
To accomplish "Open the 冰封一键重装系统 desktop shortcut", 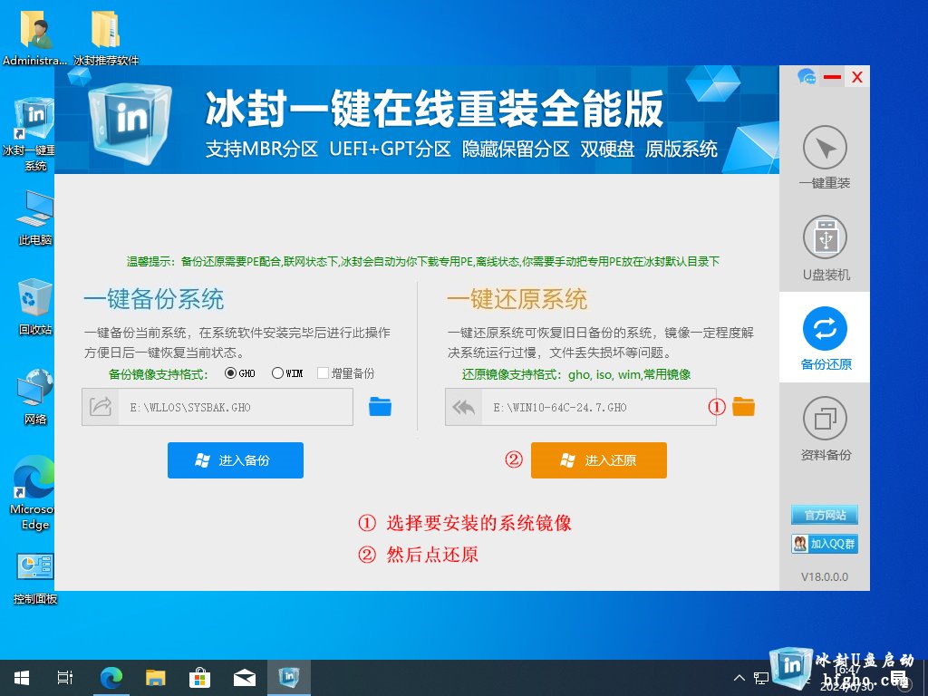I will tap(34, 134).
